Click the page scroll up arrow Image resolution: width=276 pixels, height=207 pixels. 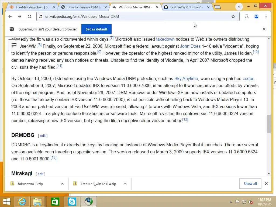(269, 39)
